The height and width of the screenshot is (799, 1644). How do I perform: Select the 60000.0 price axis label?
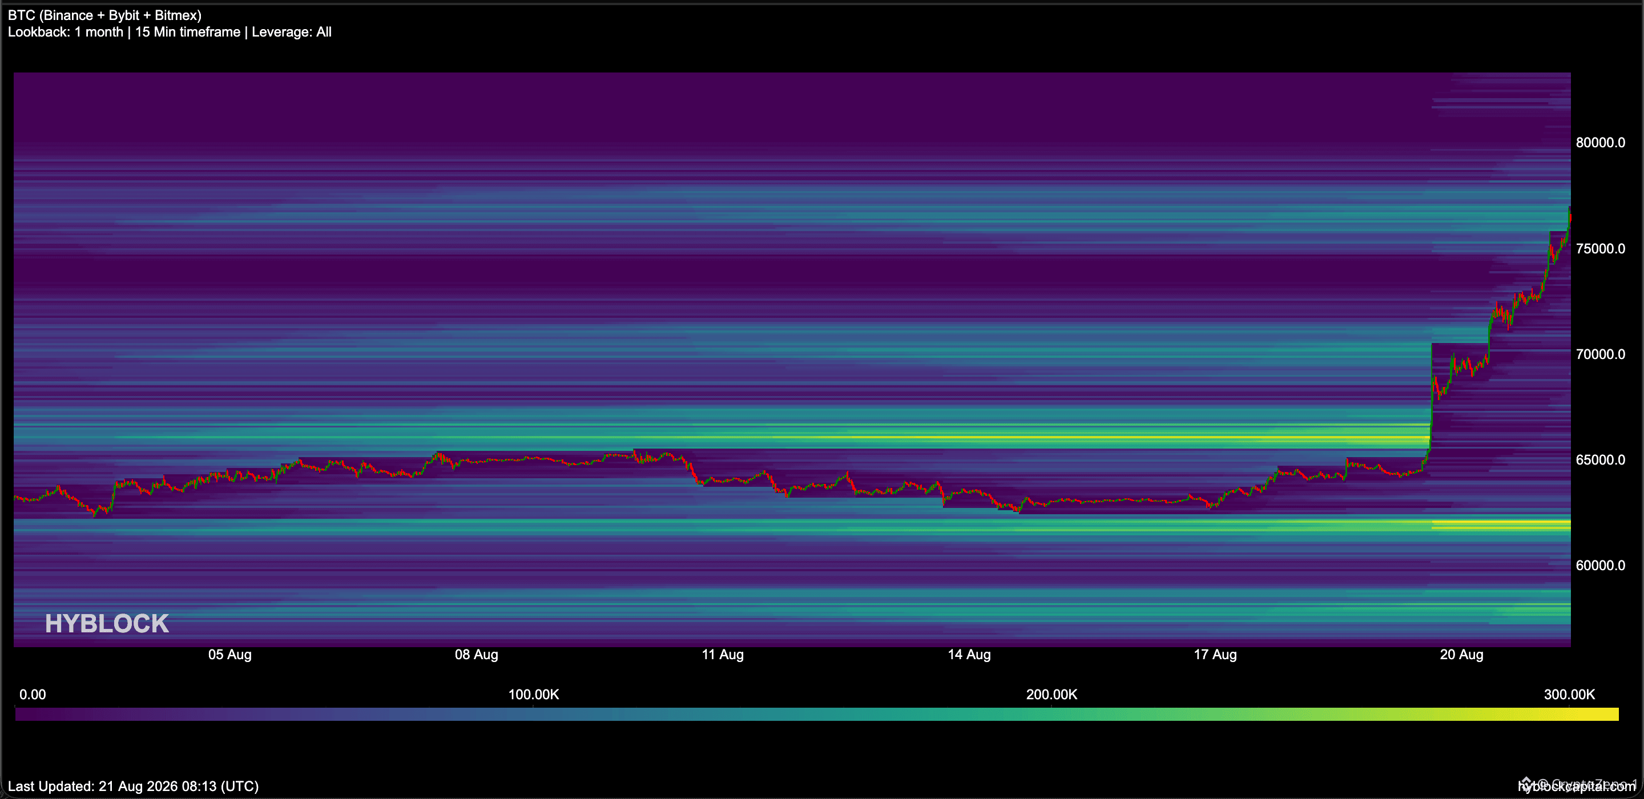[x=1600, y=566]
